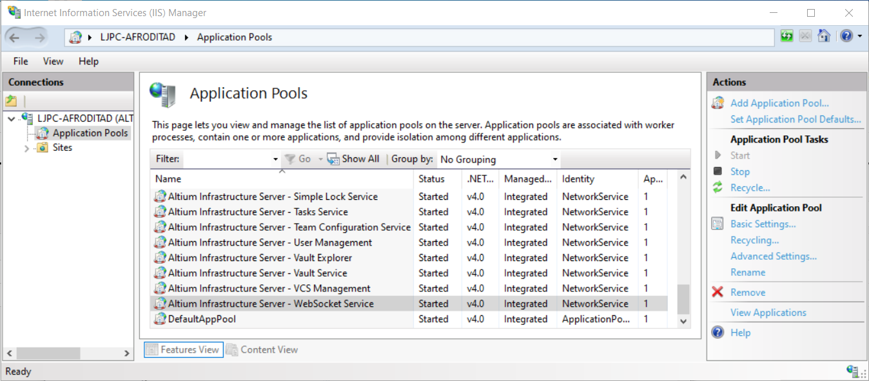
Task: Click the Basic Settings icon
Action: click(x=718, y=224)
